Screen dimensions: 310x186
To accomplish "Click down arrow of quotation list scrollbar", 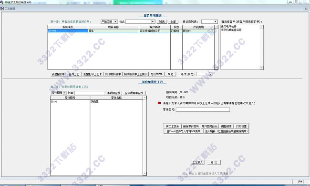I will 217,68.
